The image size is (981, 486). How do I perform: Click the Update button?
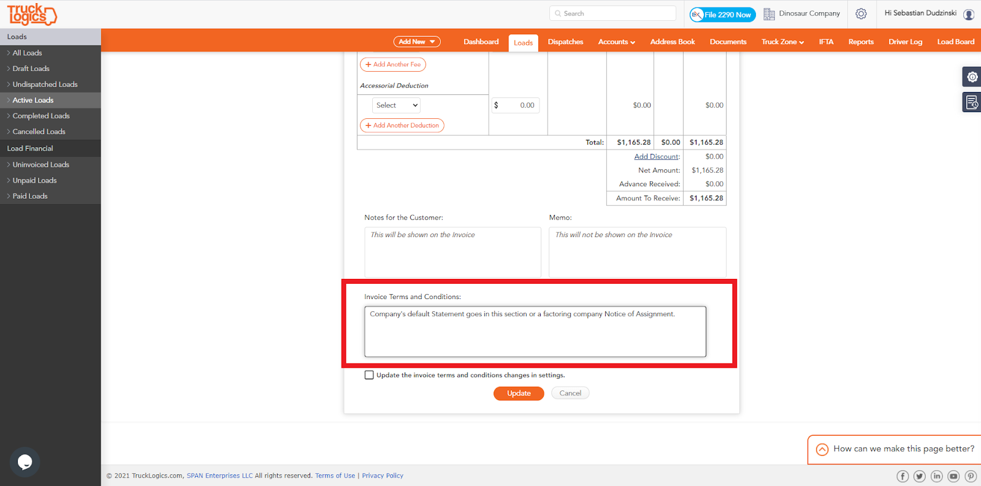coord(519,393)
